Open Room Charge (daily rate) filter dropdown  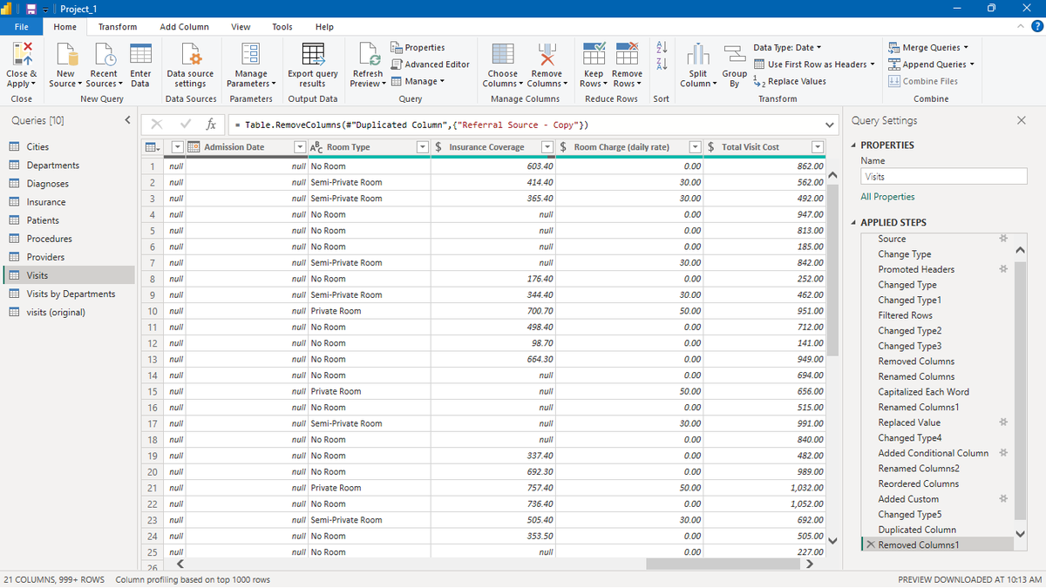coord(696,147)
